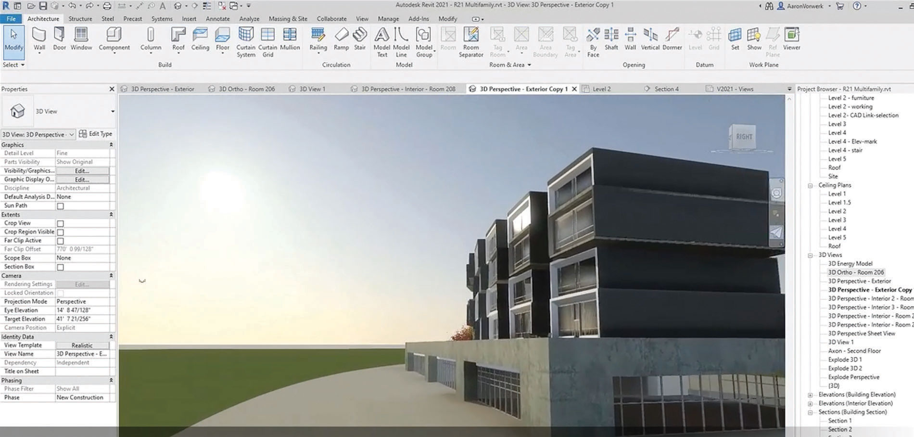Open the Room & Area panel dropdown
Viewport: 914px width, 437px height.
[510, 65]
